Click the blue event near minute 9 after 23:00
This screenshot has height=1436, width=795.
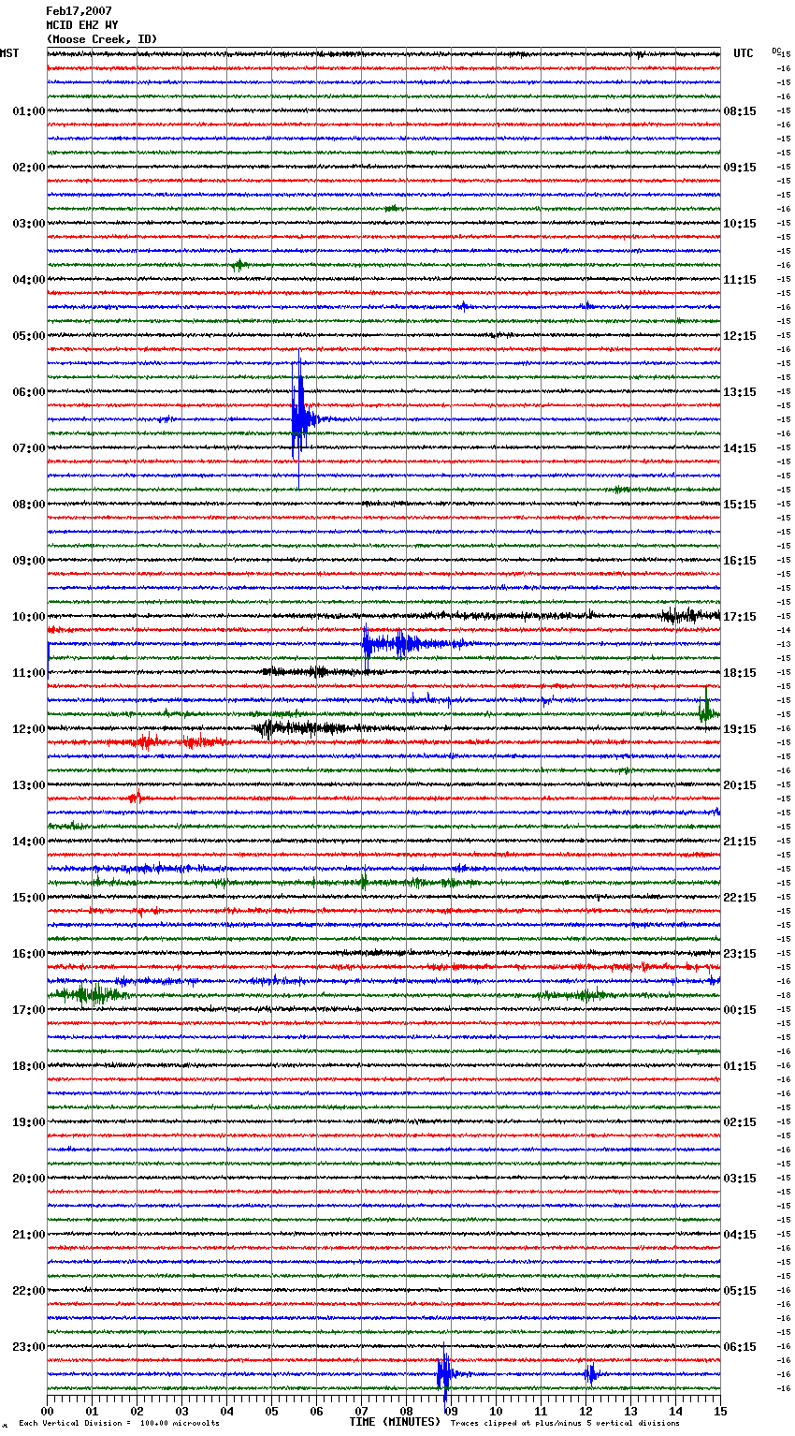click(x=445, y=1374)
